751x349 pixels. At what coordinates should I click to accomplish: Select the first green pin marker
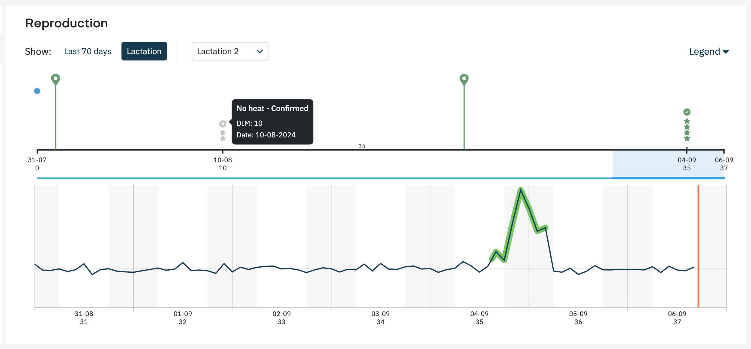coord(56,80)
